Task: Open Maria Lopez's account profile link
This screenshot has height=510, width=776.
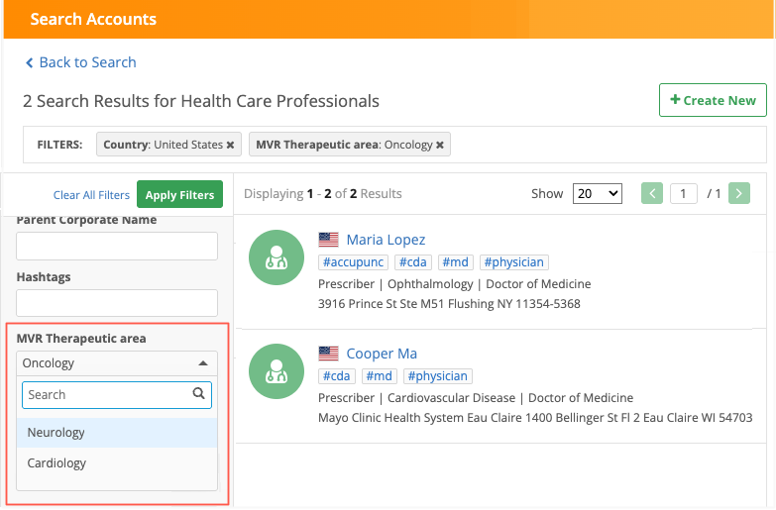Action: click(x=386, y=240)
